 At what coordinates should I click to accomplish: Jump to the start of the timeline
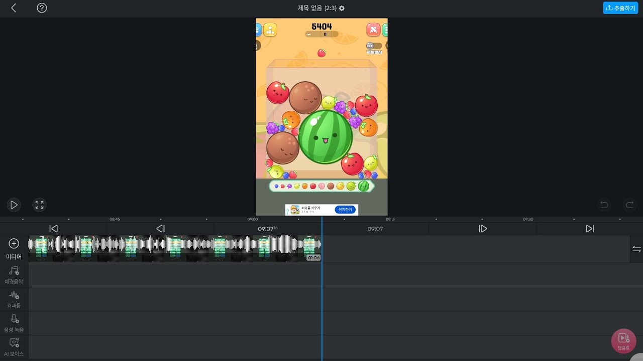(54, 229)
